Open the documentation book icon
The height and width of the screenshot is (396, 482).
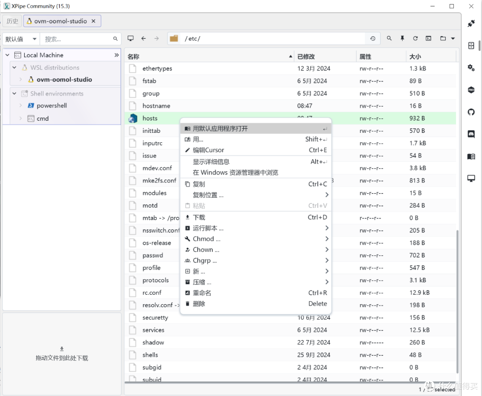471,157
